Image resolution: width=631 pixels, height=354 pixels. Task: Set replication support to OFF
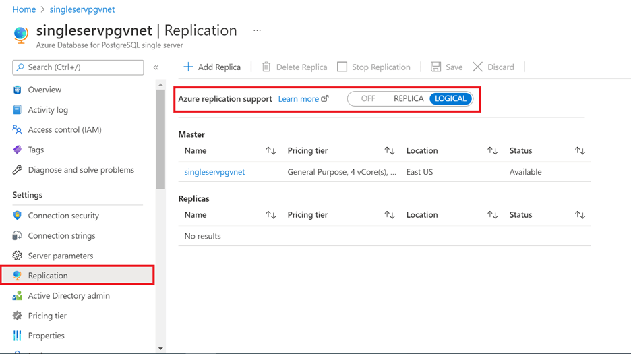pyautogui.click(x=368, y=98)
